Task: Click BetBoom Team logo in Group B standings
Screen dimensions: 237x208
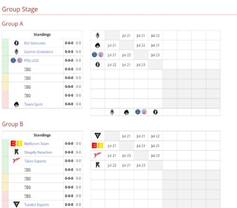Action: [x=17, y=144]
